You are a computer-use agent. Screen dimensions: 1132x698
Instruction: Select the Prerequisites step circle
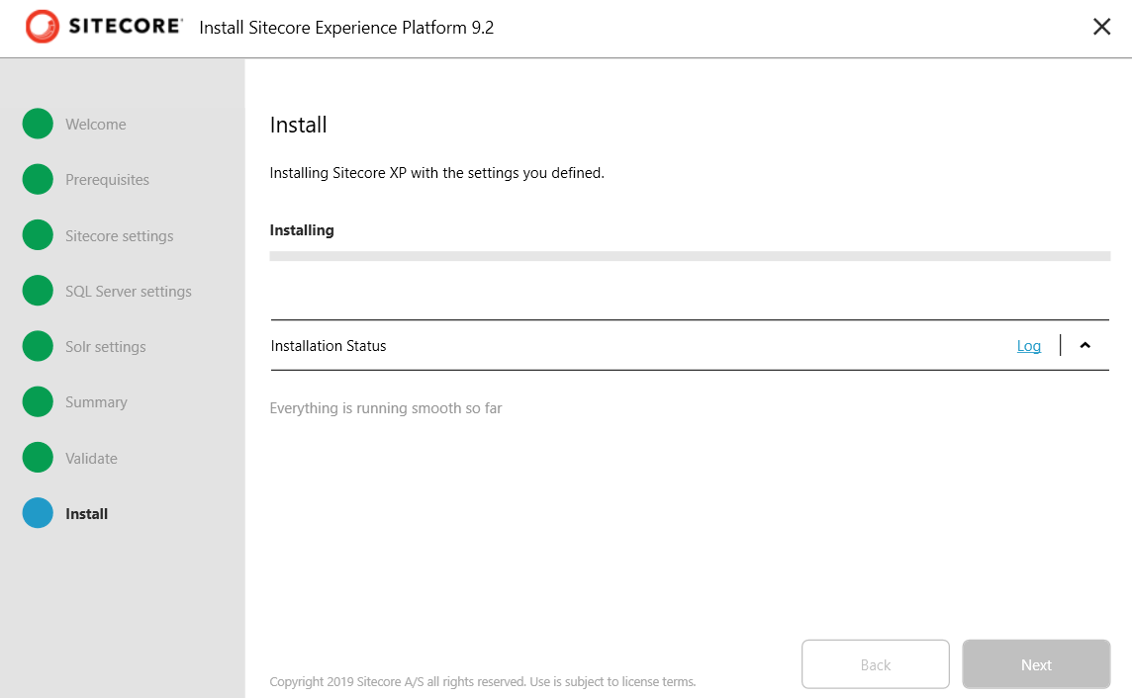click(38, 179)
